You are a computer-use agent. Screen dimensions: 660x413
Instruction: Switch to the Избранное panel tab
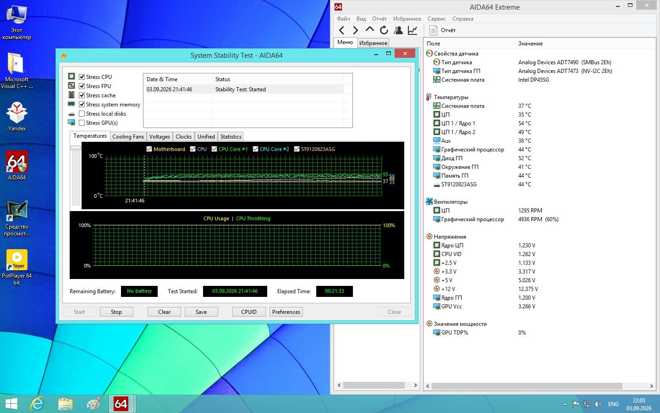(373, 43)
